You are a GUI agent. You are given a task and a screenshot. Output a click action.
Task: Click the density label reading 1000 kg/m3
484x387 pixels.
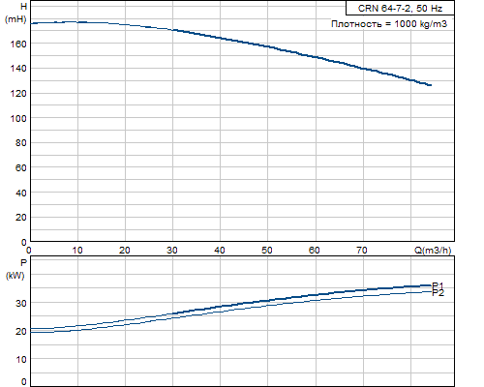point(389,24)
